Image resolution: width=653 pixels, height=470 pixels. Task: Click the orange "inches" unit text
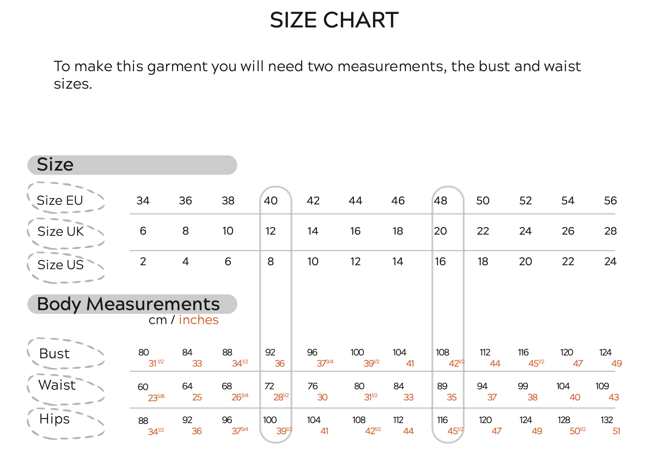[198, 320]
